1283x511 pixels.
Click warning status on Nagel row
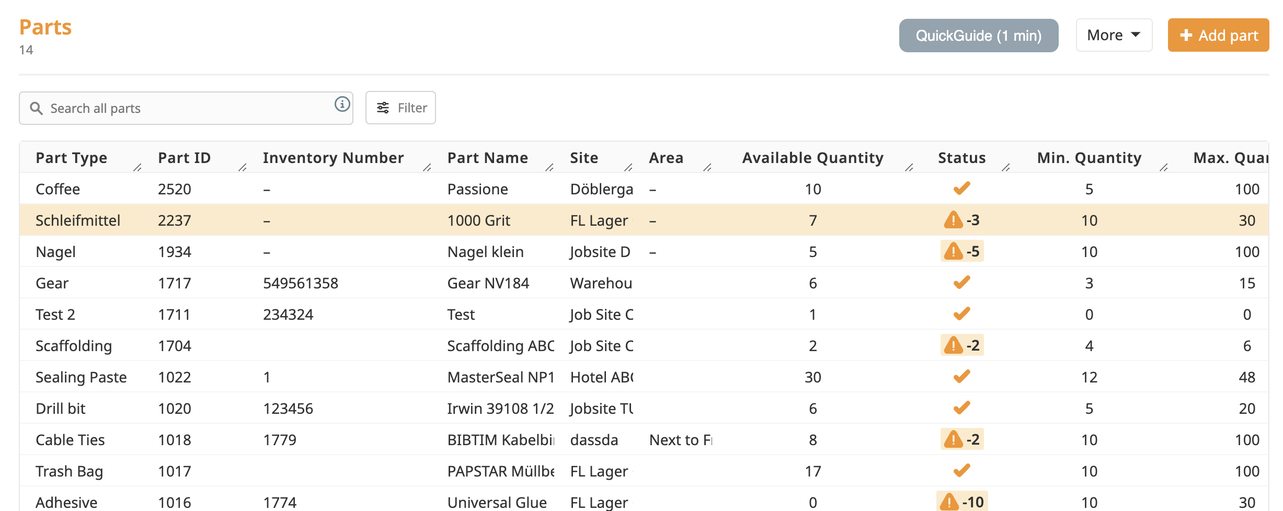point(961,251)
